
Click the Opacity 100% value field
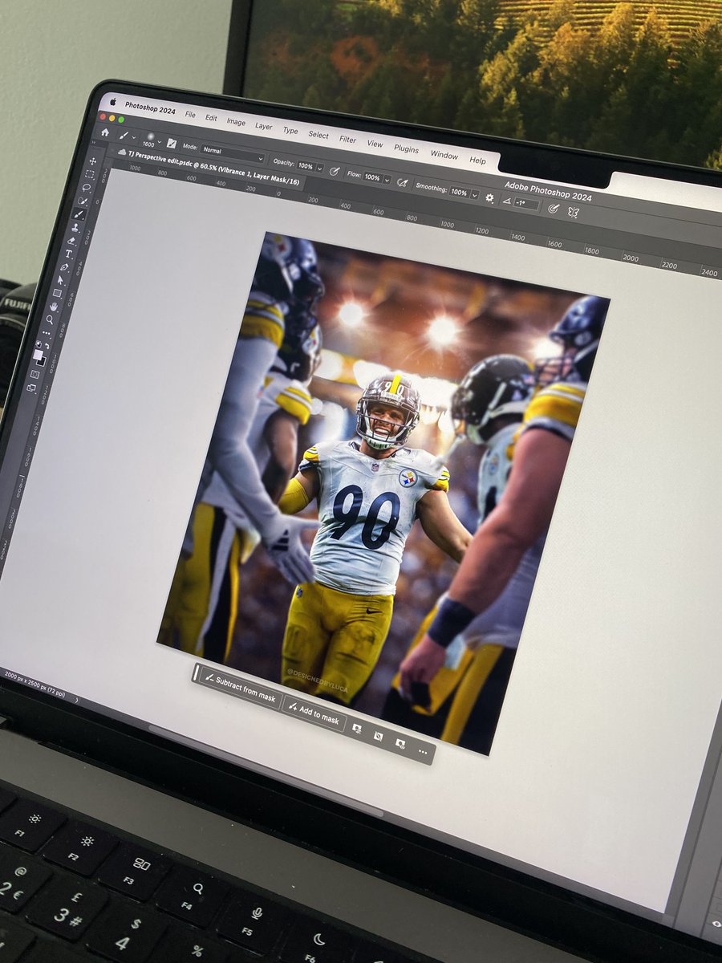(306, 166)
